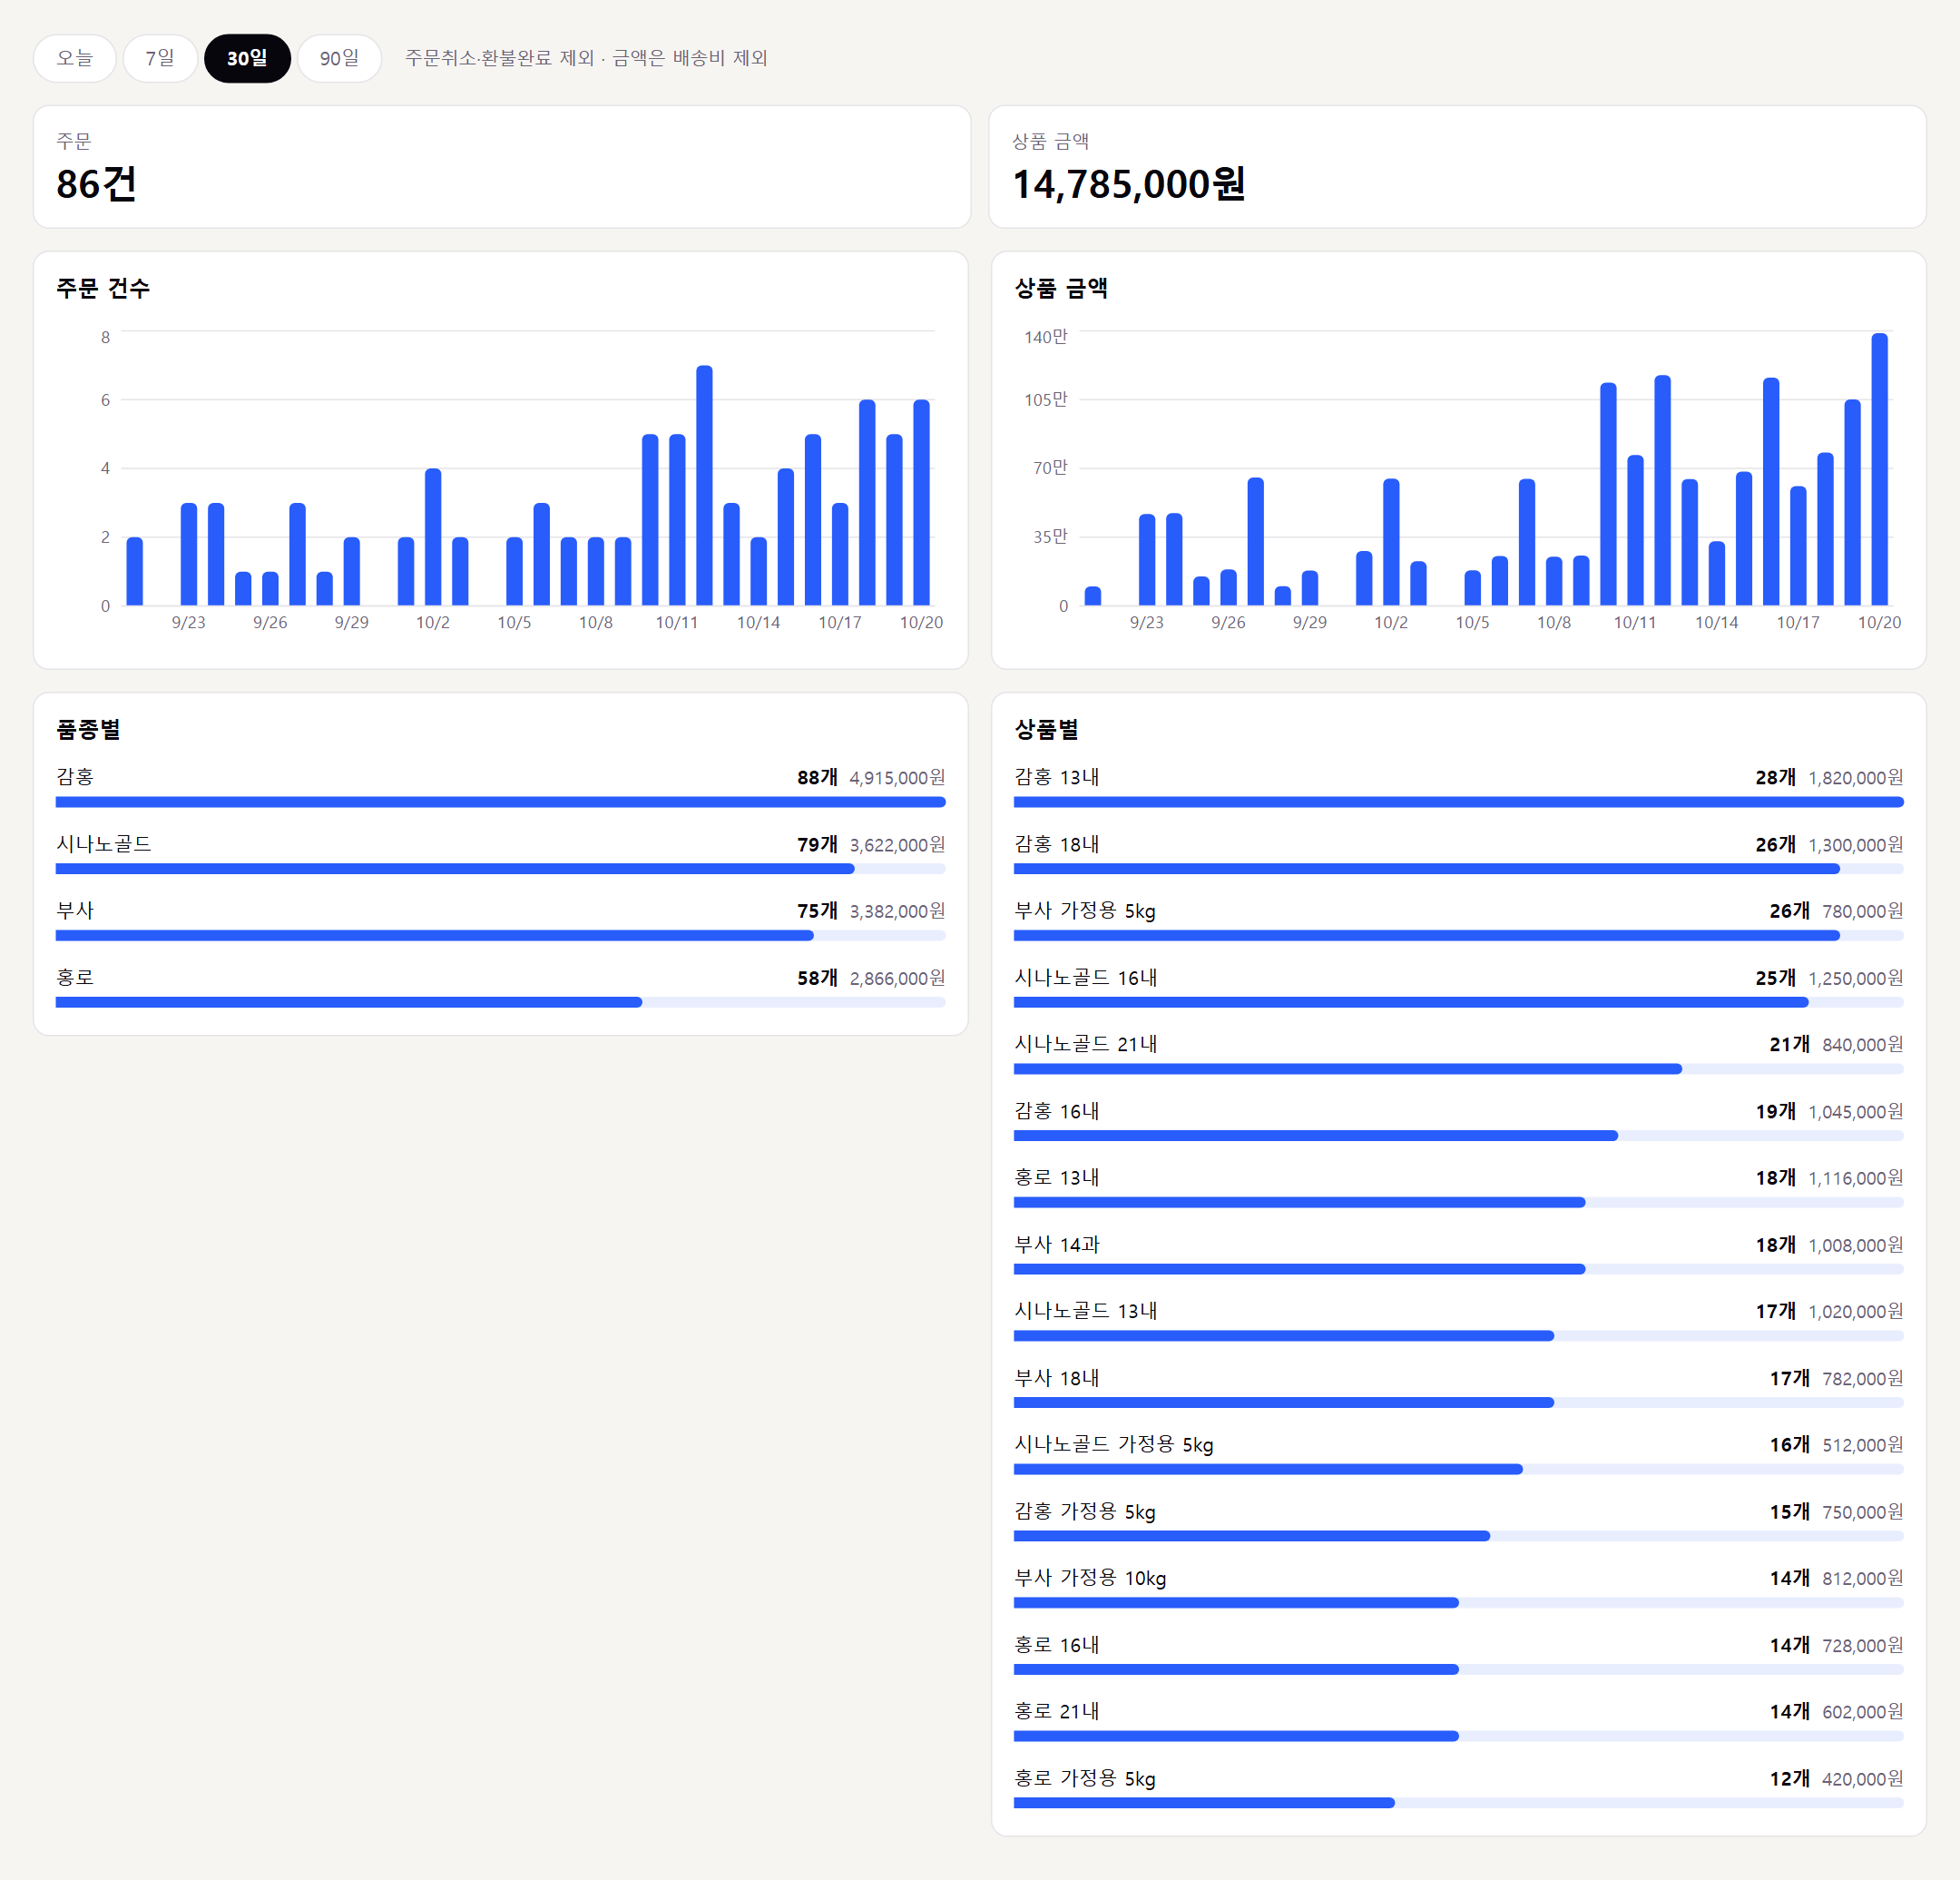This screenshot has width=1960, height=1880.
Task: Switch to the 7일 period tab
Action: (x=160, y=58)
